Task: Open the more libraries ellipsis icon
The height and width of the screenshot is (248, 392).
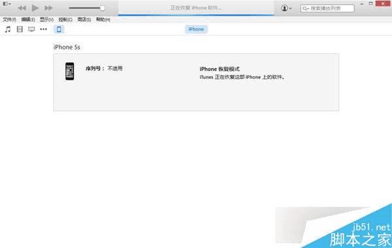Action: pos(44,29)
